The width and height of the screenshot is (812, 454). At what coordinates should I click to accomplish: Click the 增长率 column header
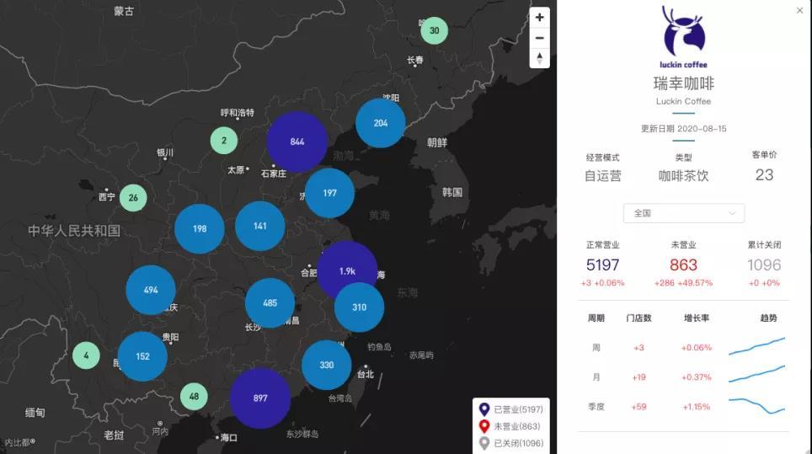[696, 318]
